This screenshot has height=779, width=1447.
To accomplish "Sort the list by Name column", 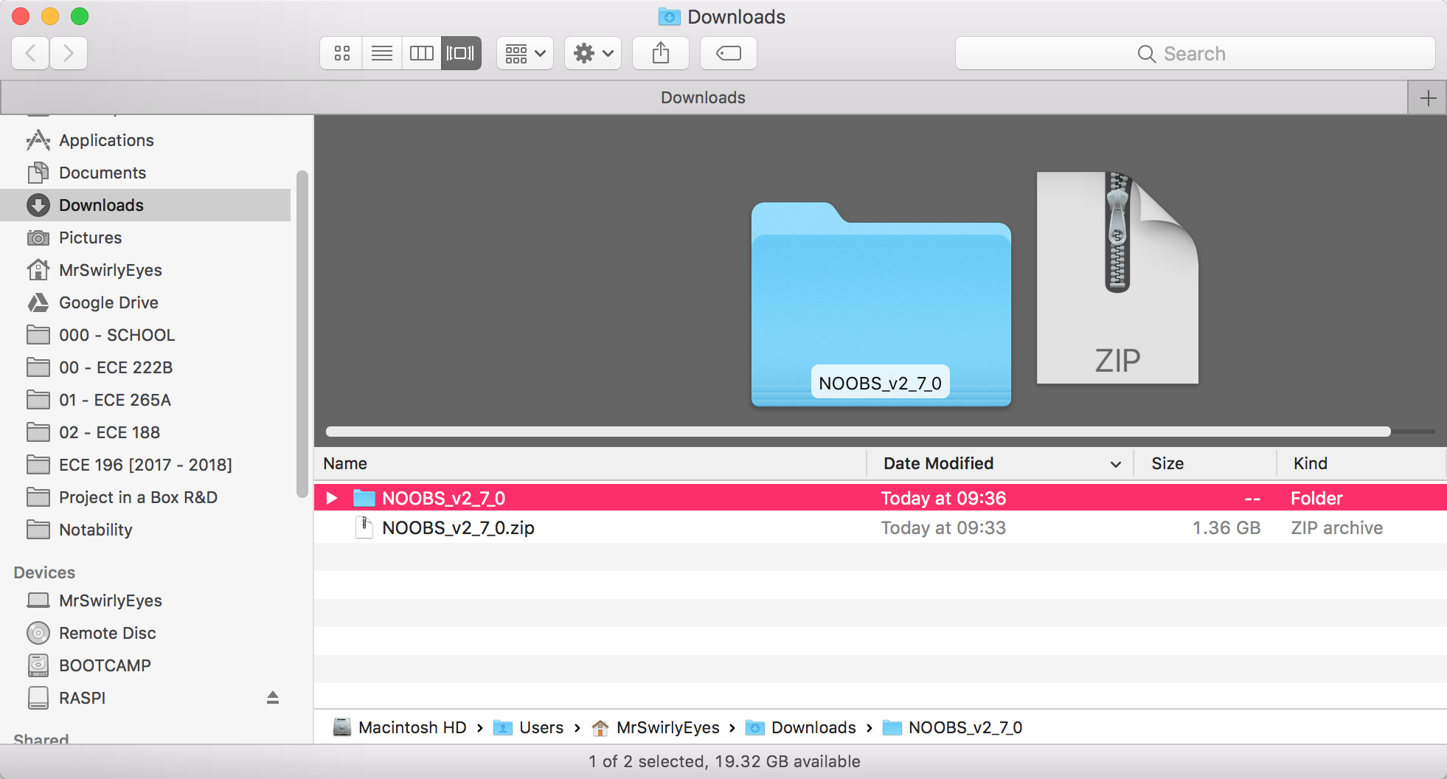I will (x=345, y=463).
